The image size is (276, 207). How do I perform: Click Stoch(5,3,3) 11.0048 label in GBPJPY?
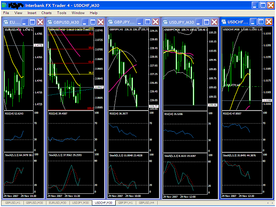point(126,155)
